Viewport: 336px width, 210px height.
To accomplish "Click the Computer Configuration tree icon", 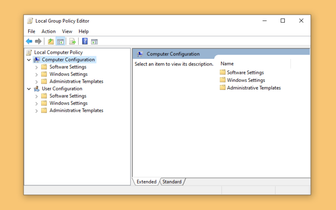I will 37,60.
